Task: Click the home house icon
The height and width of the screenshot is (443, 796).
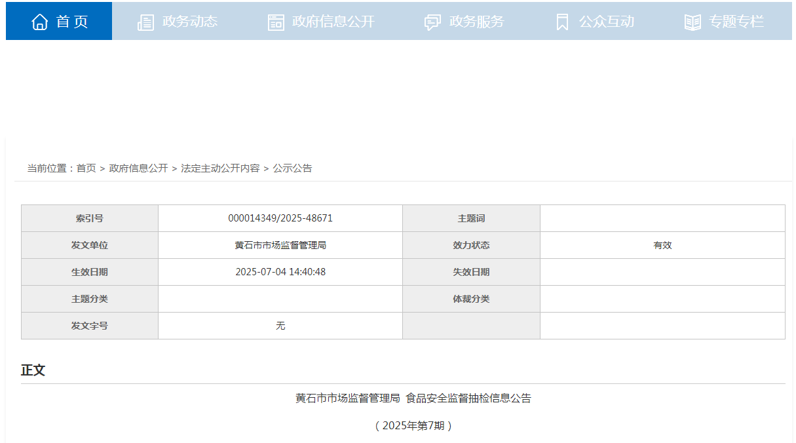Action: (x=40, y=22)
